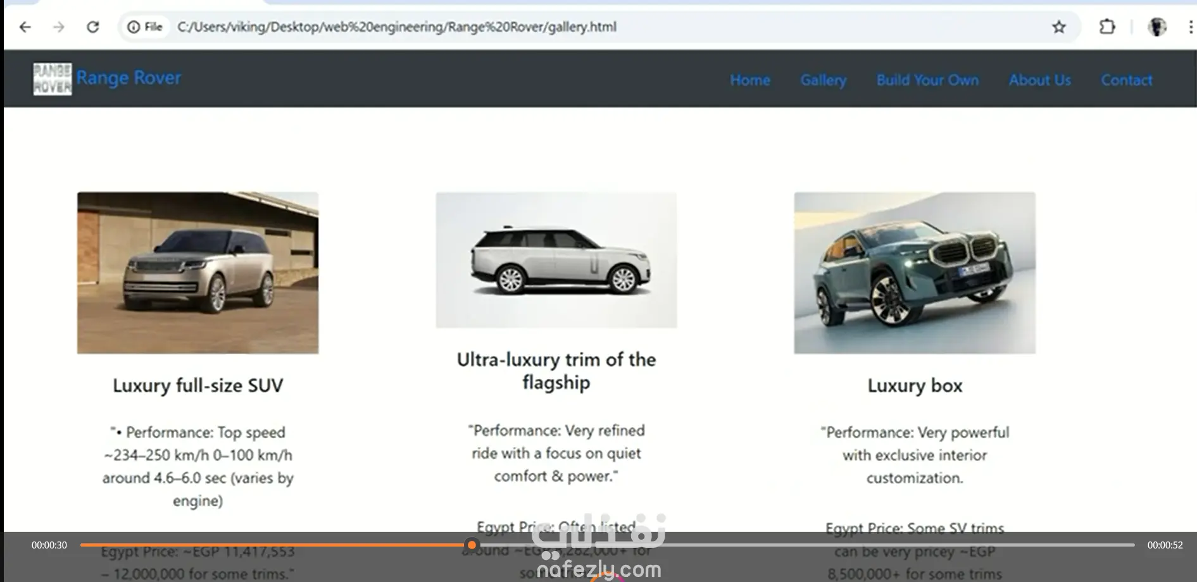Click the 'Luxury full-size SUV' heading

pos(198,385)
